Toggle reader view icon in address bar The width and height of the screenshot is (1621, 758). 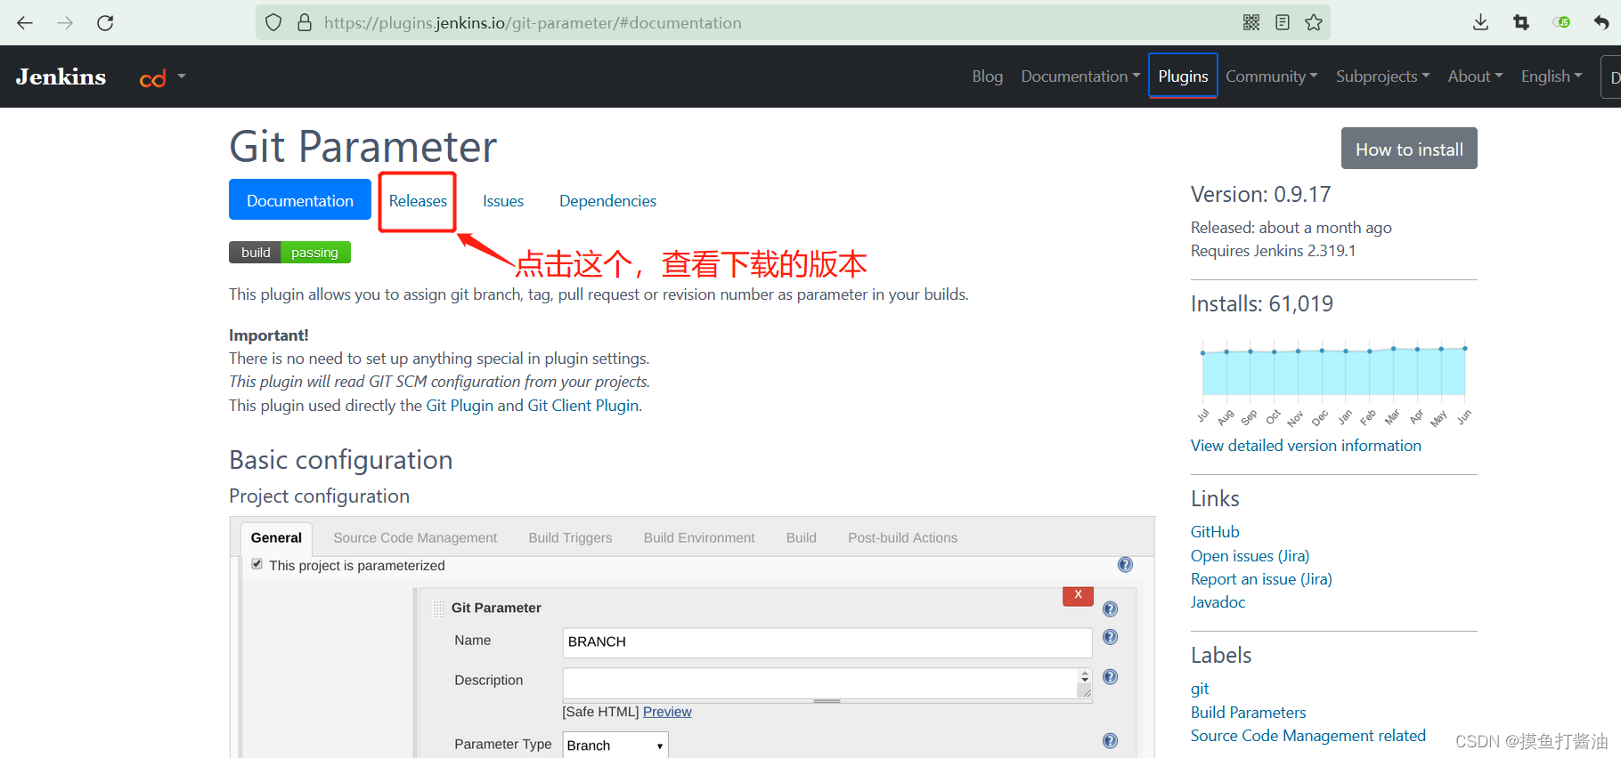[1283, 22]
